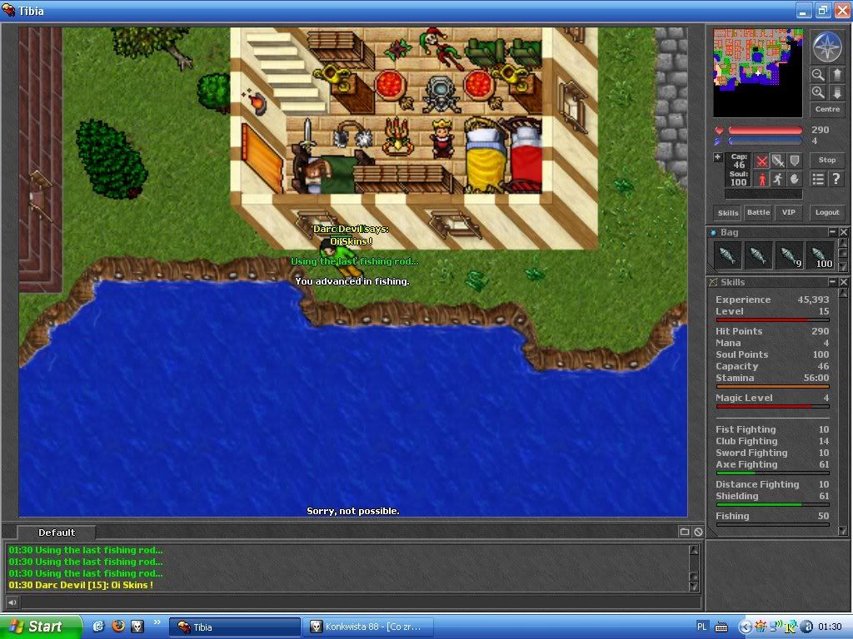Click the chat up arrow
Viewport: 853px width, 639px height.
(694, 550)
